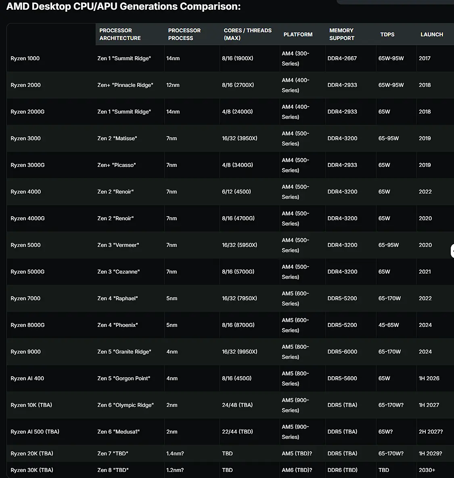Click the DDR4-2667 memory cell
The image size is (454, 478).
click(x=342, y=58)
